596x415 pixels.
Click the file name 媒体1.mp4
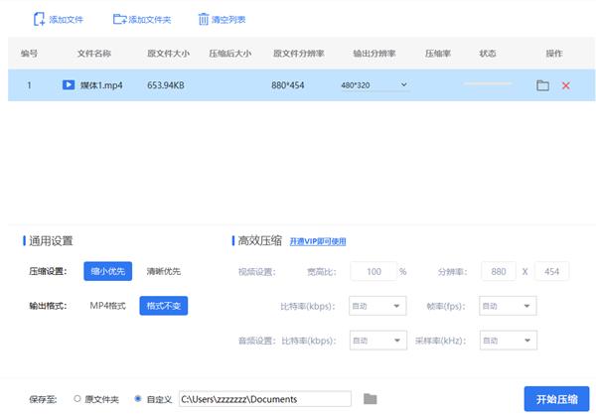coord(101,85)
